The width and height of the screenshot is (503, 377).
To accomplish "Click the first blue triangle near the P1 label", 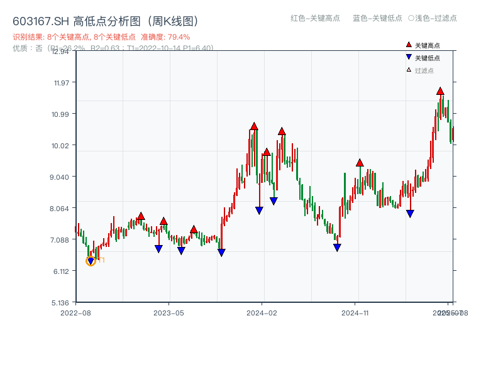I will [x=91, y=260].
